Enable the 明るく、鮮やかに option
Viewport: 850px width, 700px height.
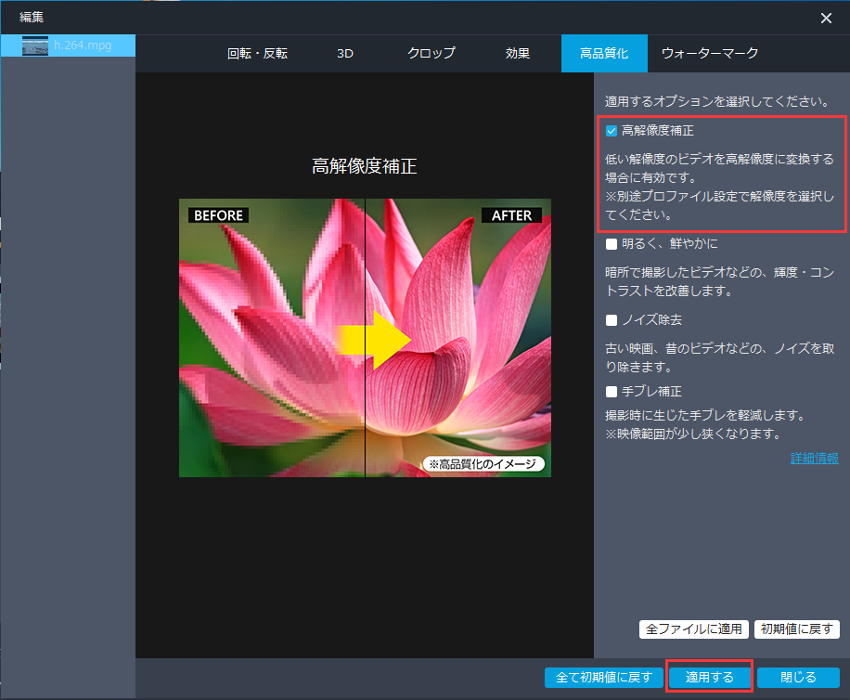612,244
